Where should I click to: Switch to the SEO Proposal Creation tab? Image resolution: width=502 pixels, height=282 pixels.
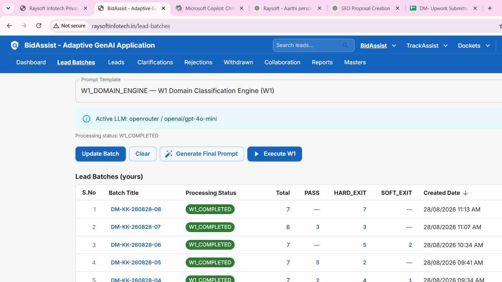click(365, 8)
